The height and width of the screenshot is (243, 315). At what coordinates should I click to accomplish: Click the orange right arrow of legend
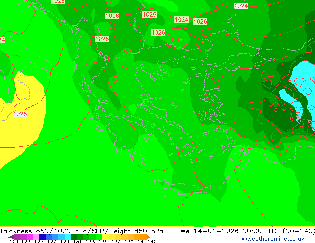coord(148,237)
